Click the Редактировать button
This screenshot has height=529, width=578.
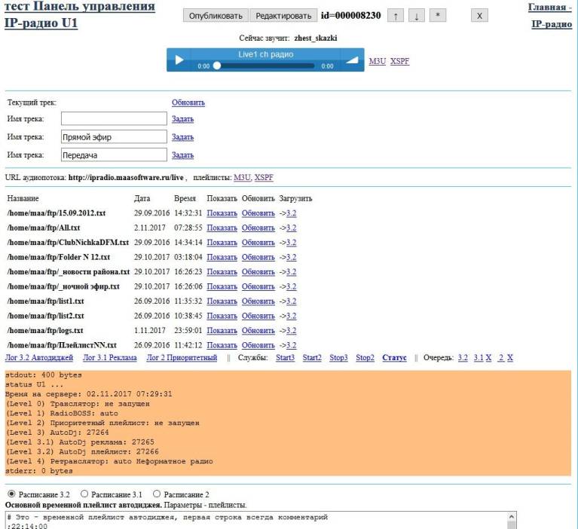click(283, 16)
